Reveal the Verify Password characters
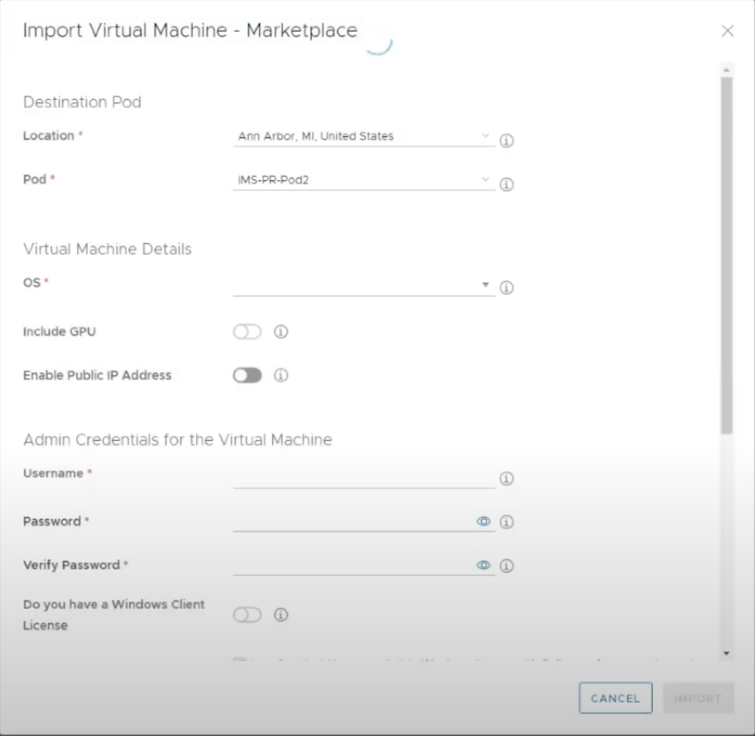Screen dimensions: 755x736 point(484,566)
